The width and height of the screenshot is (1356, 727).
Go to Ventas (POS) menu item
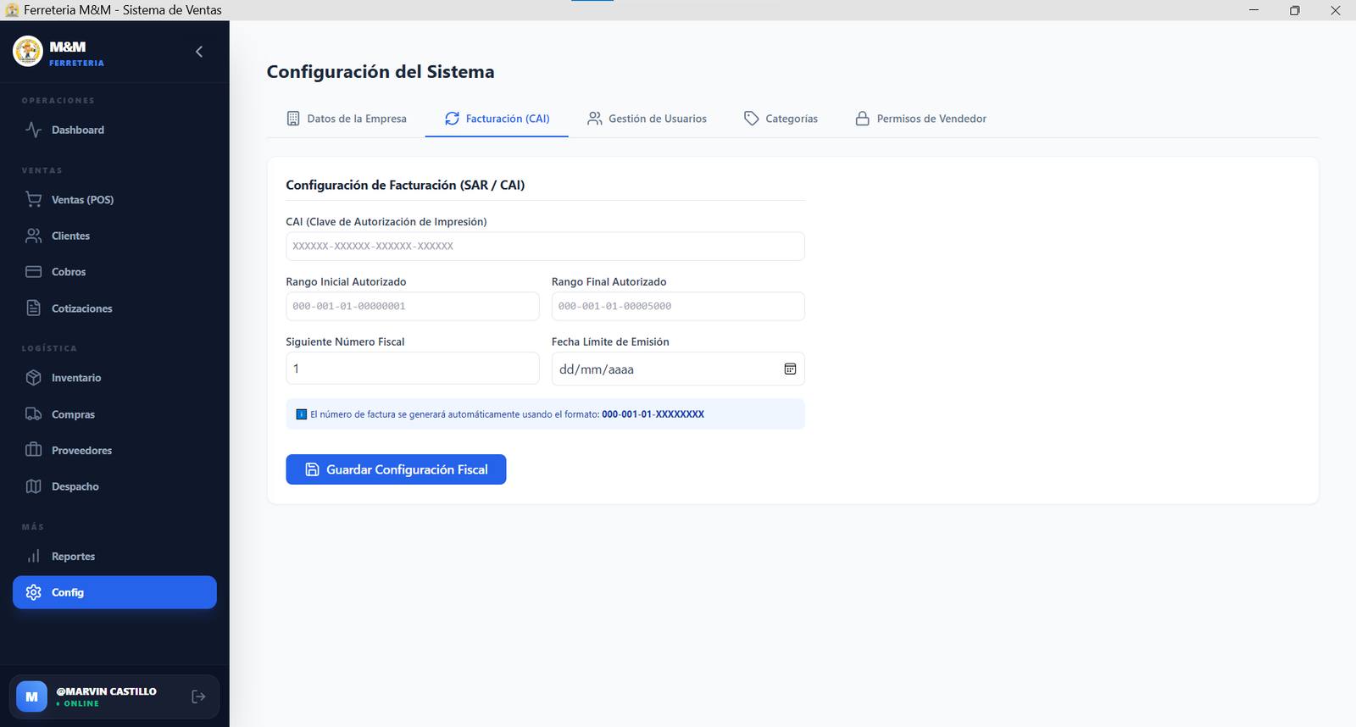[114, 199]
